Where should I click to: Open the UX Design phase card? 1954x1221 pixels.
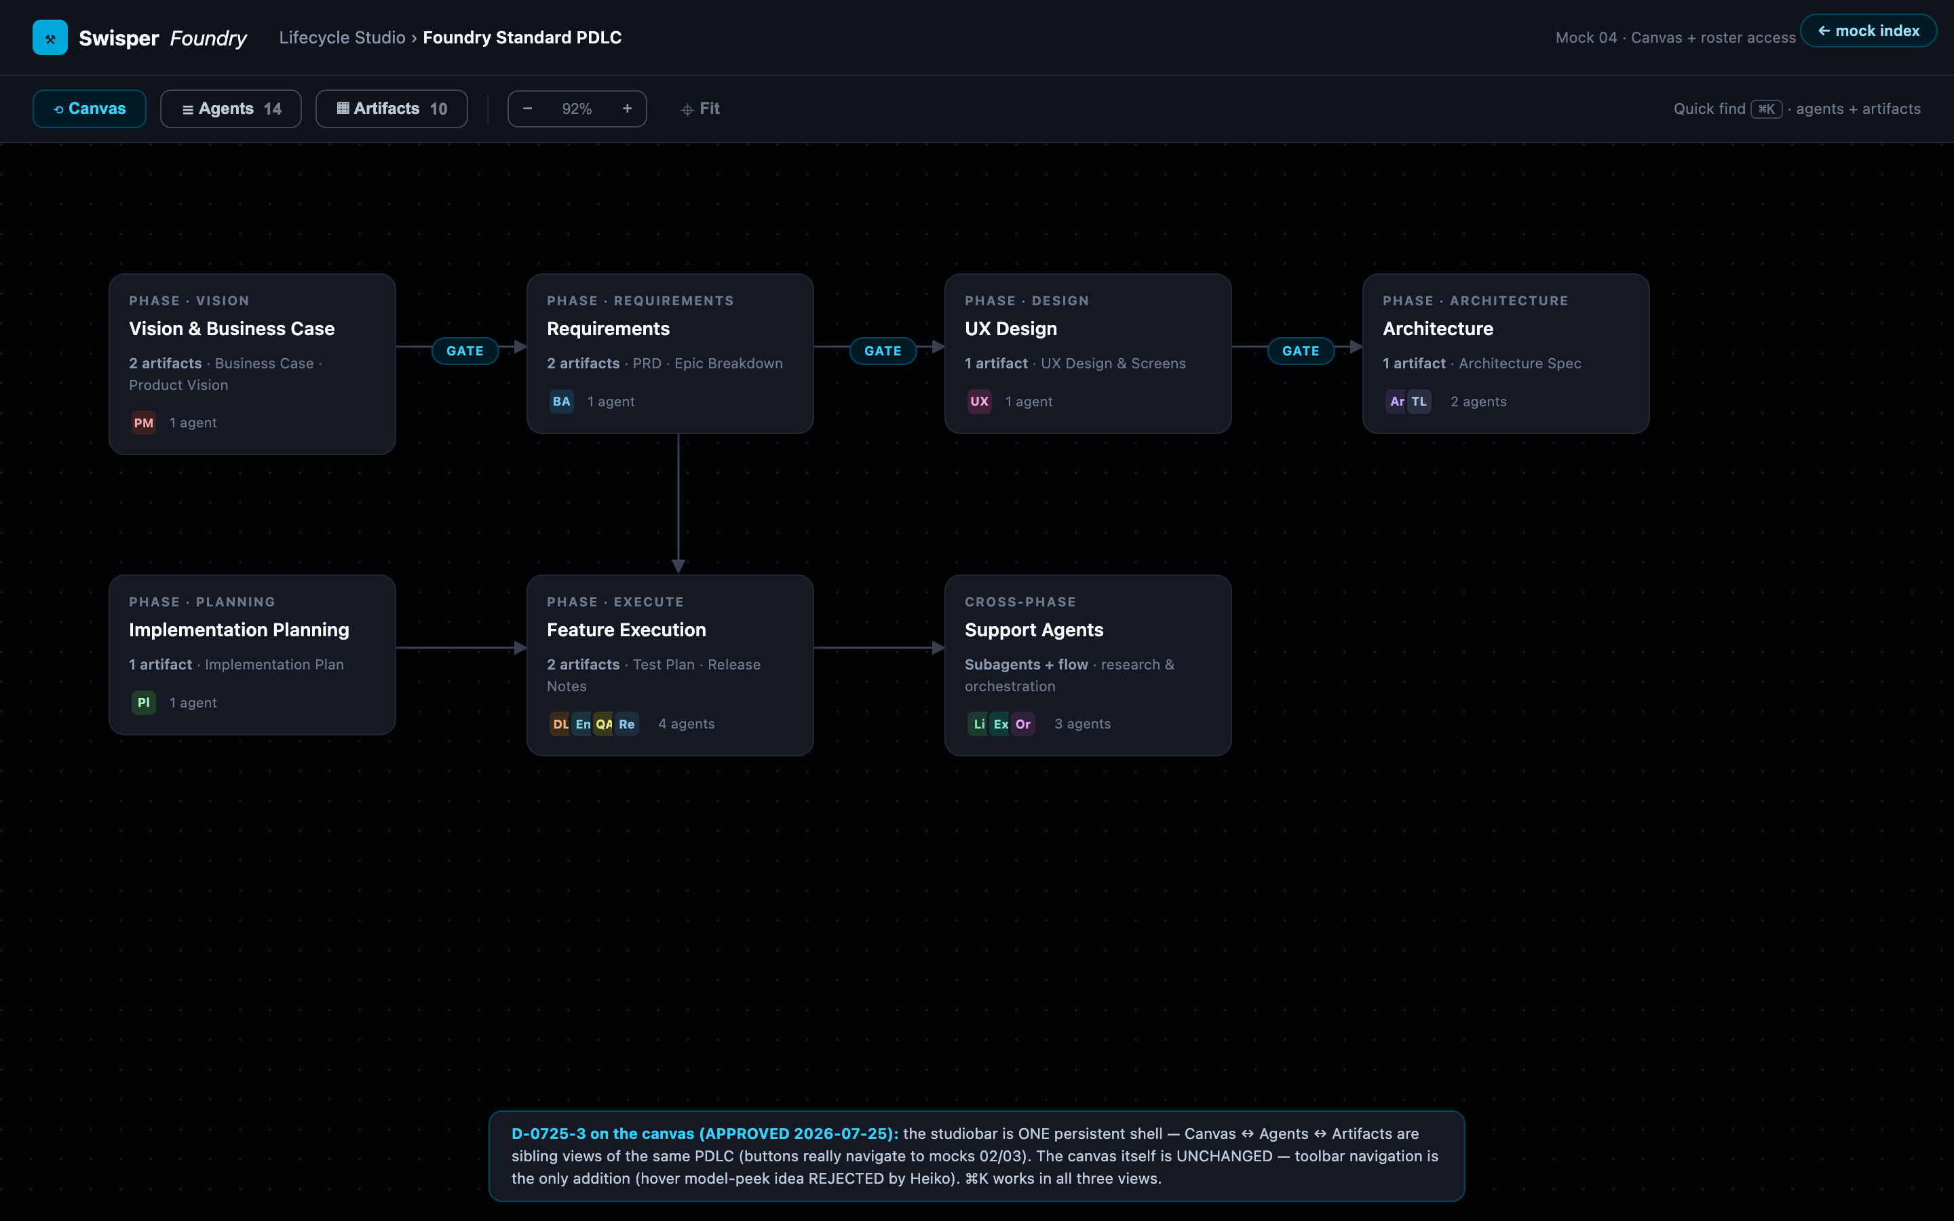pyautogui.click(x=1088, y=353)
